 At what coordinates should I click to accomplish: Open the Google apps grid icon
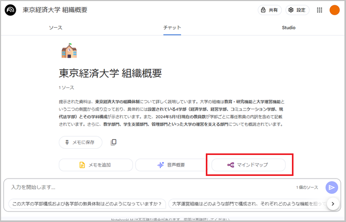pyautogui.click(x=319, y=10)
